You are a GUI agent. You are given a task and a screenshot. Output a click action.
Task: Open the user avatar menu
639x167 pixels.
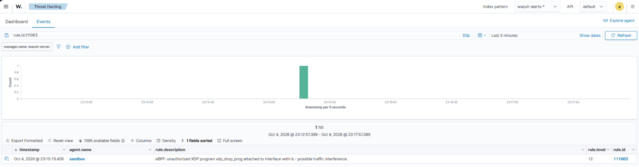click(619, 6)
